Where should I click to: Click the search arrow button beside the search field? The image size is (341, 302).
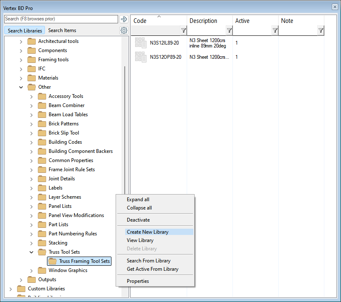click(124, 19)
